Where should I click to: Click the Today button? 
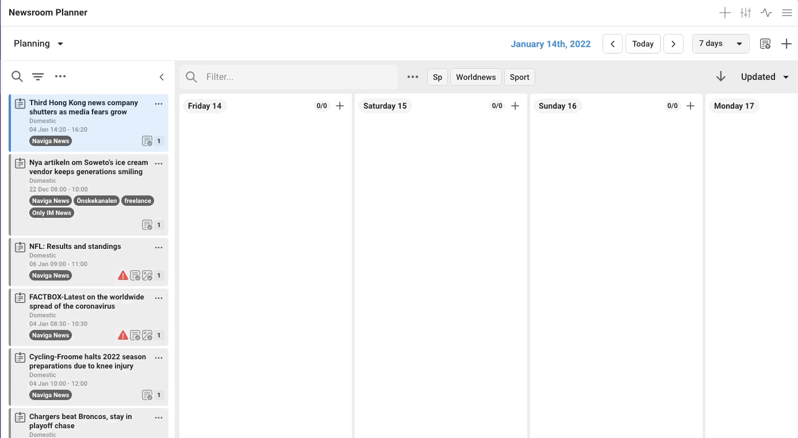click(643, 44)
